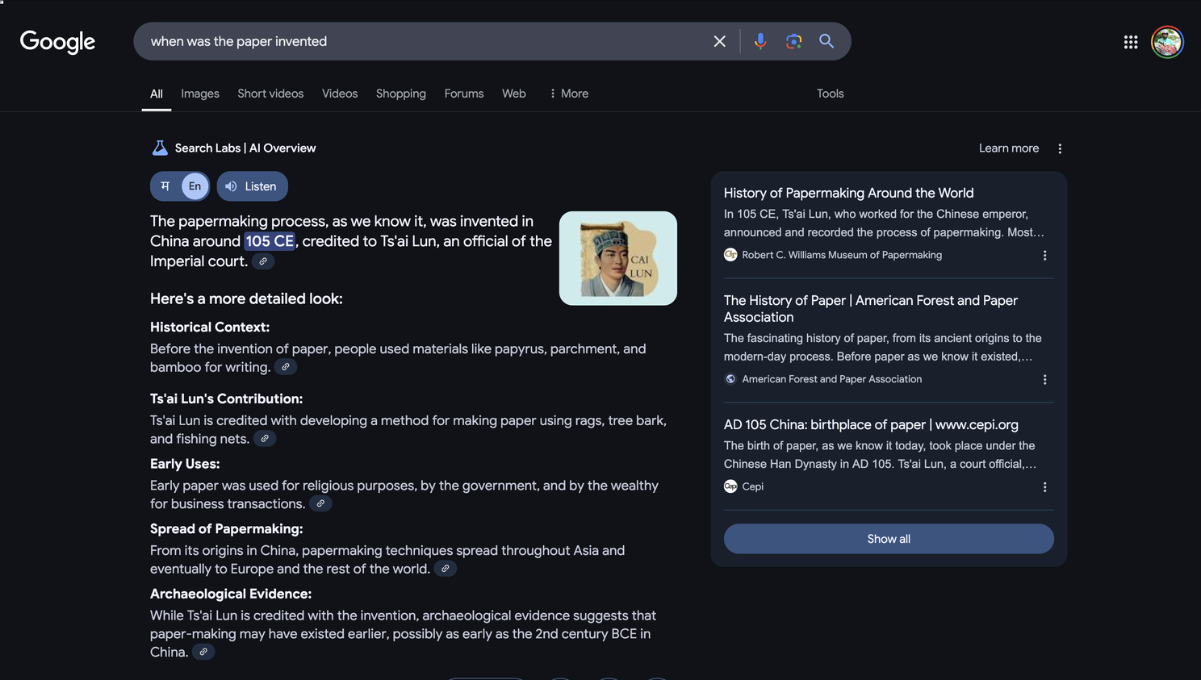Click the American Forest and Paper Association source
The width and height of the screenshot is (1201, 680).
(x=832, y=379)
